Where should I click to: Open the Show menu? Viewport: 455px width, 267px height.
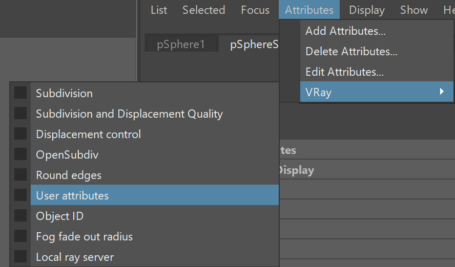pos(414,10)
